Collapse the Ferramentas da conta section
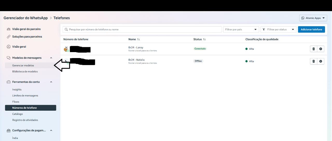 (x=51, y=82)
